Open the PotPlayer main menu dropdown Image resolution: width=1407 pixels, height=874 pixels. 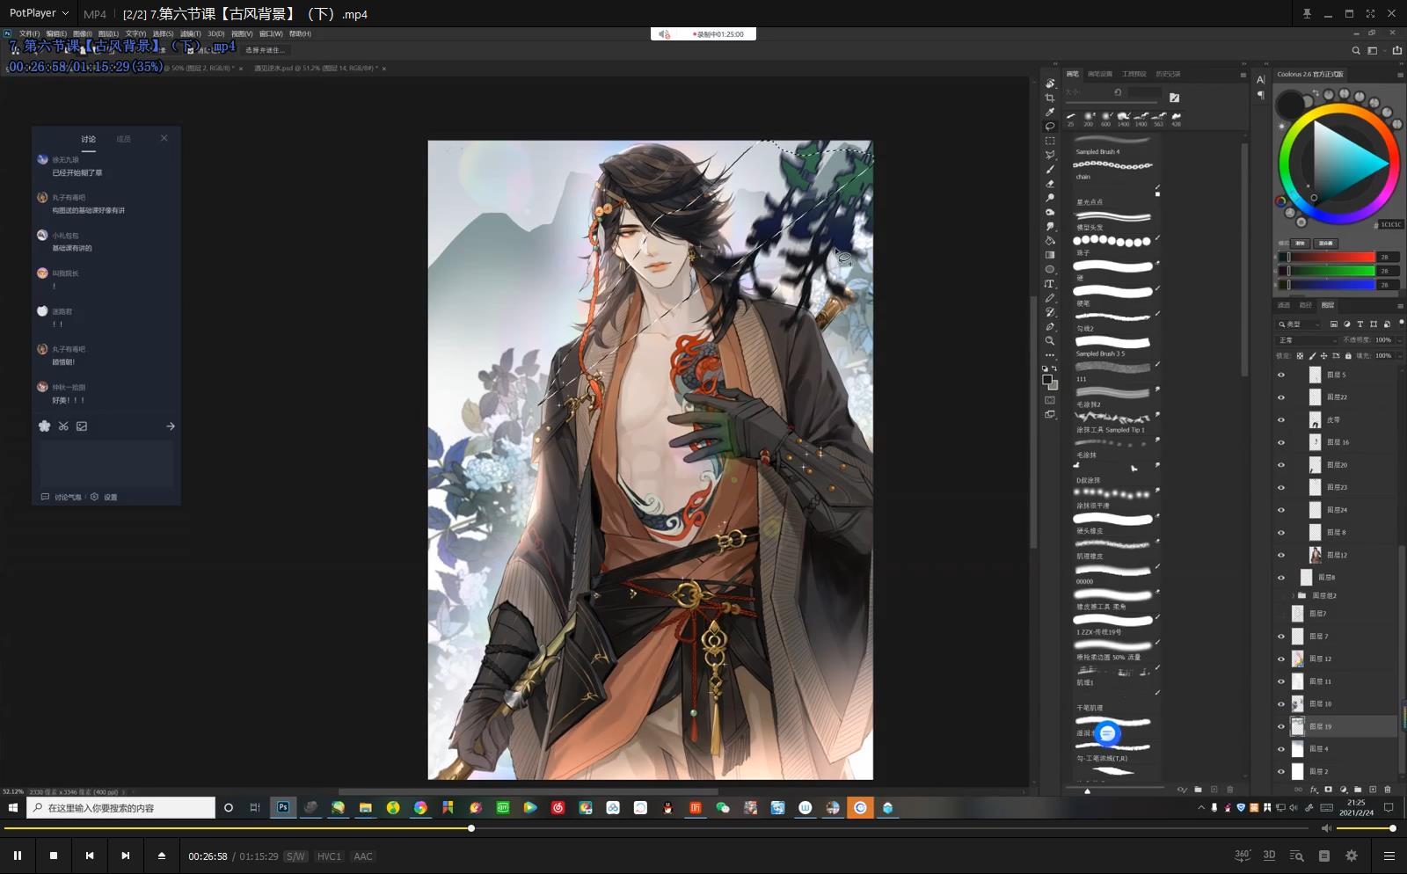click(x=39, y=13)
